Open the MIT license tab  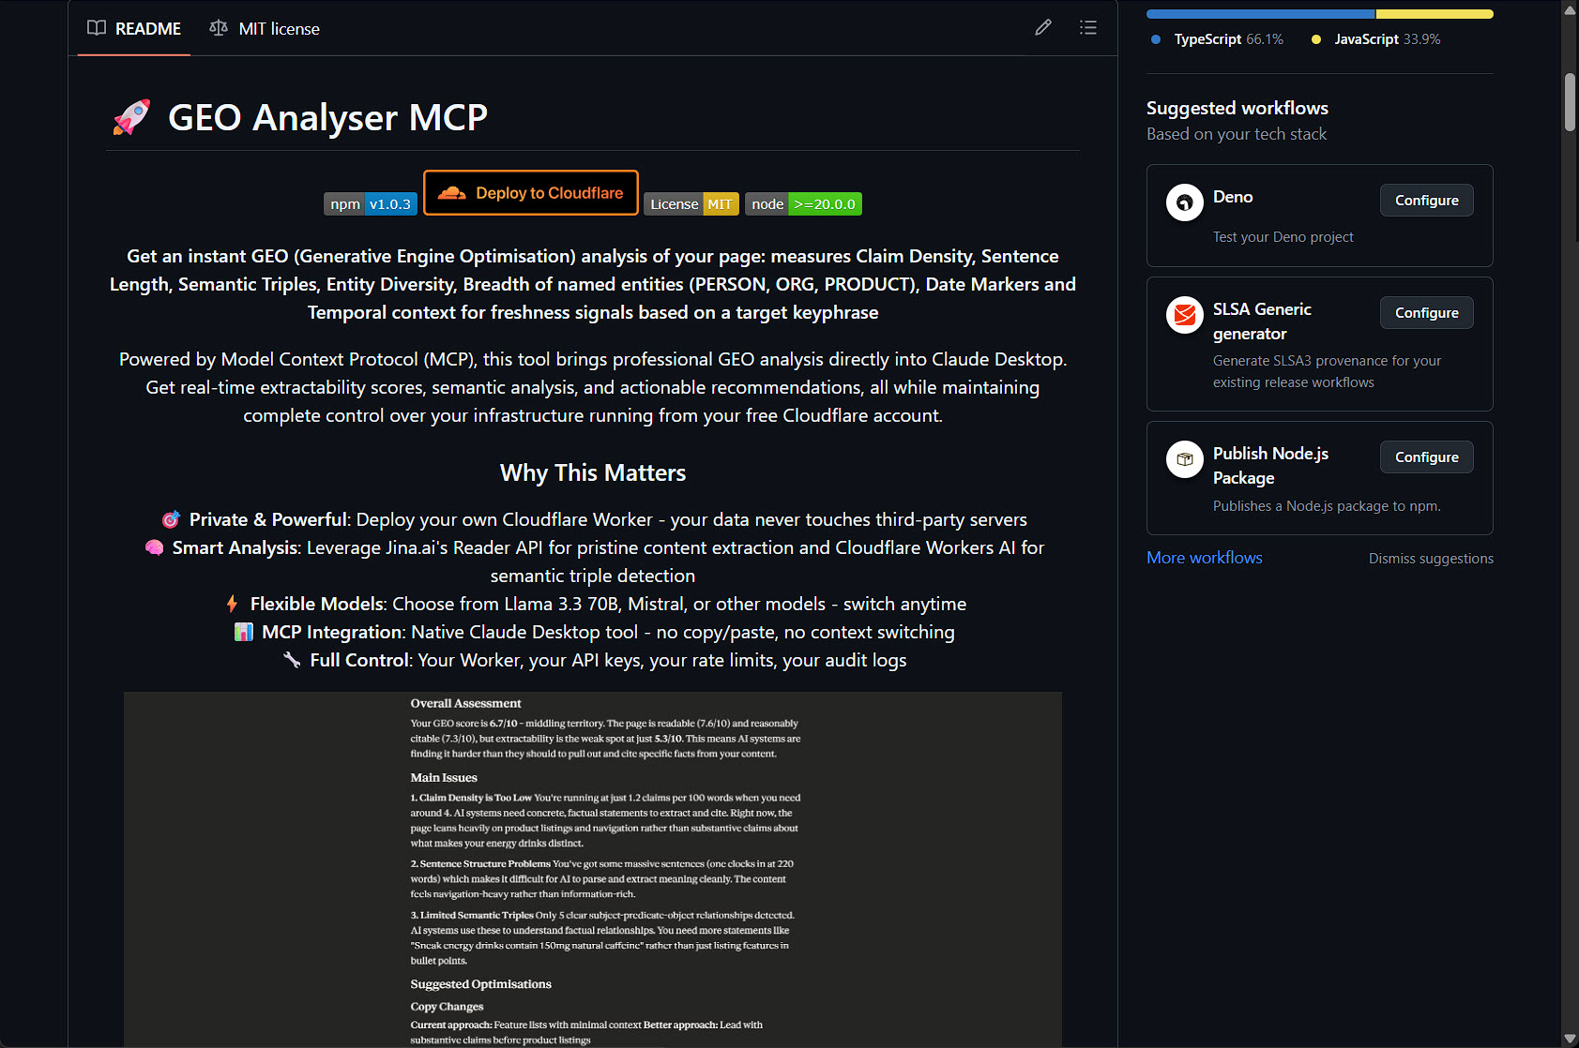265,29
